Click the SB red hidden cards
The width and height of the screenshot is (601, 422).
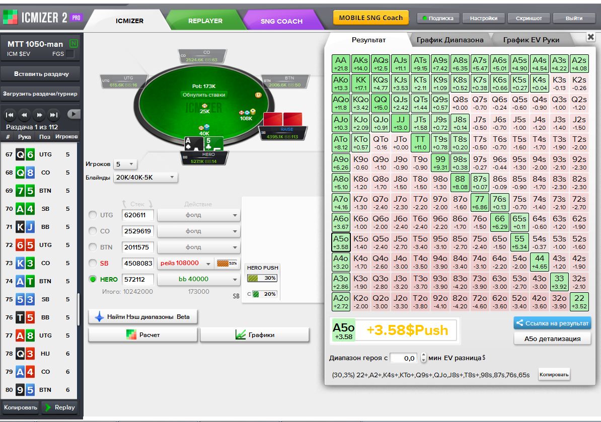(x=283, y=120)
